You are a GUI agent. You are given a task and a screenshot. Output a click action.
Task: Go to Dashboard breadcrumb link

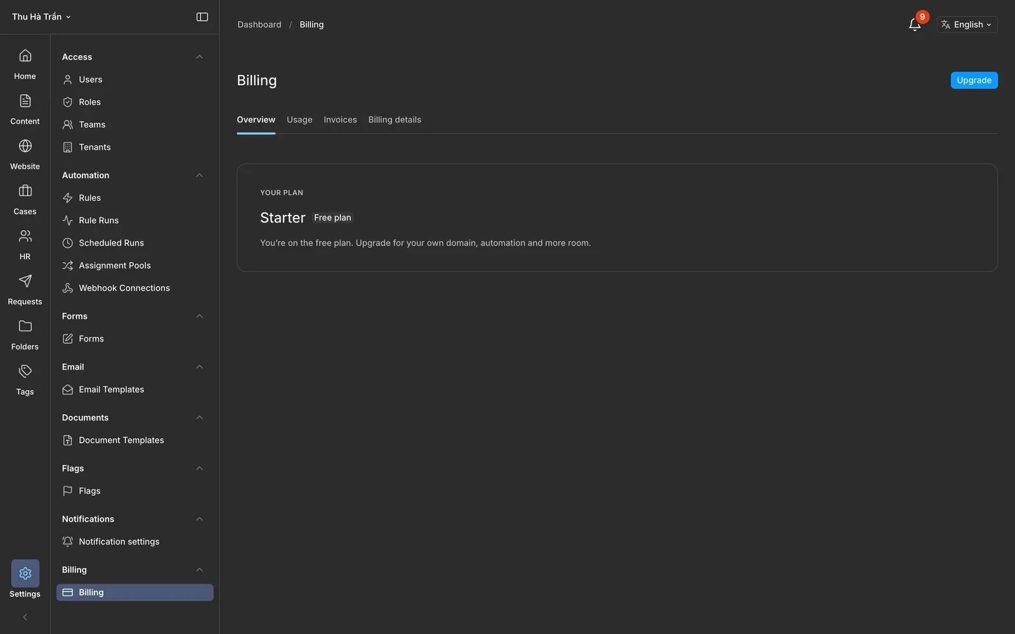tap(259, 25)
